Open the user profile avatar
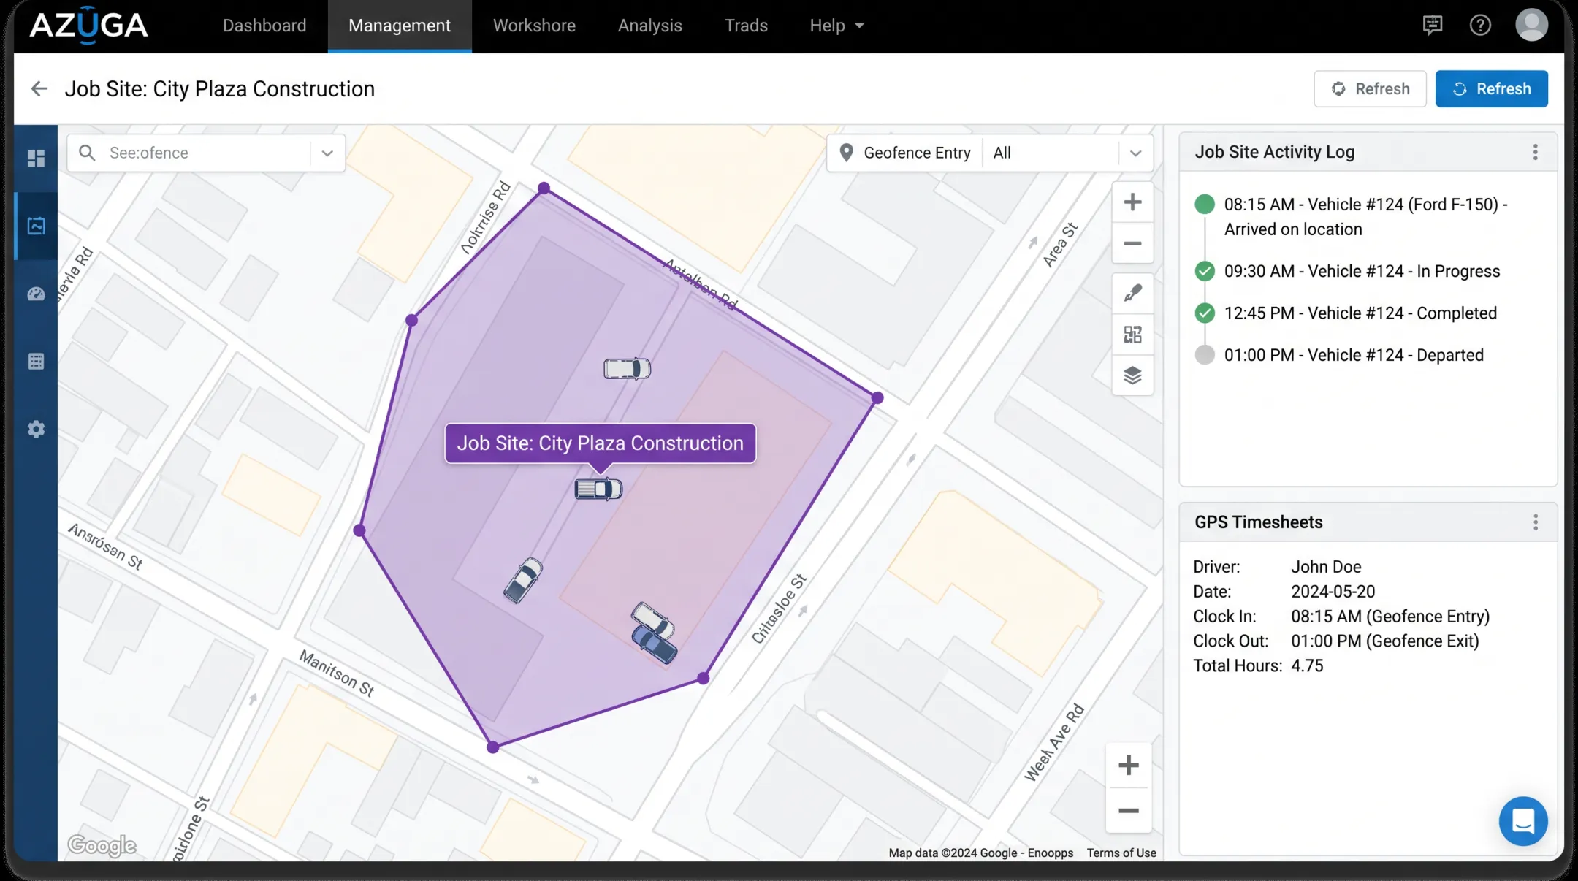This screenshot has height=881, width=1578. coord(1531,25)
